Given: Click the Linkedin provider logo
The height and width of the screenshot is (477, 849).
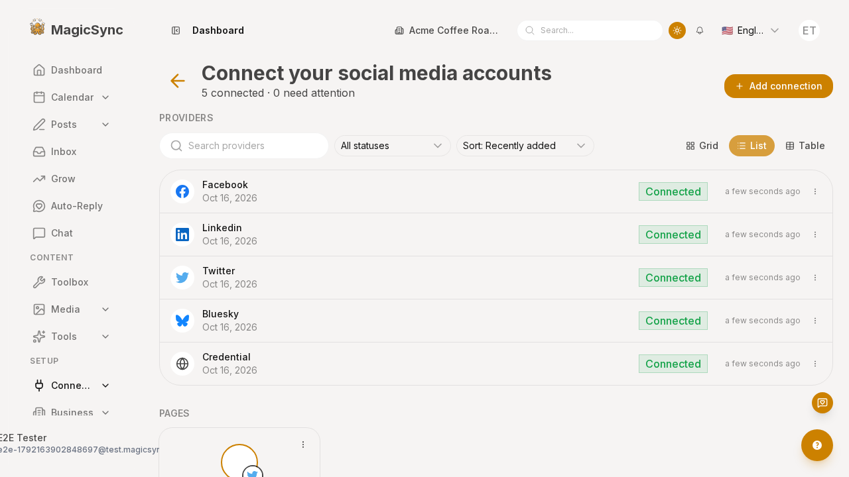Looking at the screenshot, I should 182,235.
